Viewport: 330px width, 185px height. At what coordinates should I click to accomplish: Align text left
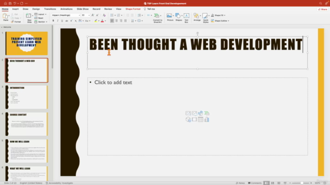pyautogui.click(x=112, y=21)
